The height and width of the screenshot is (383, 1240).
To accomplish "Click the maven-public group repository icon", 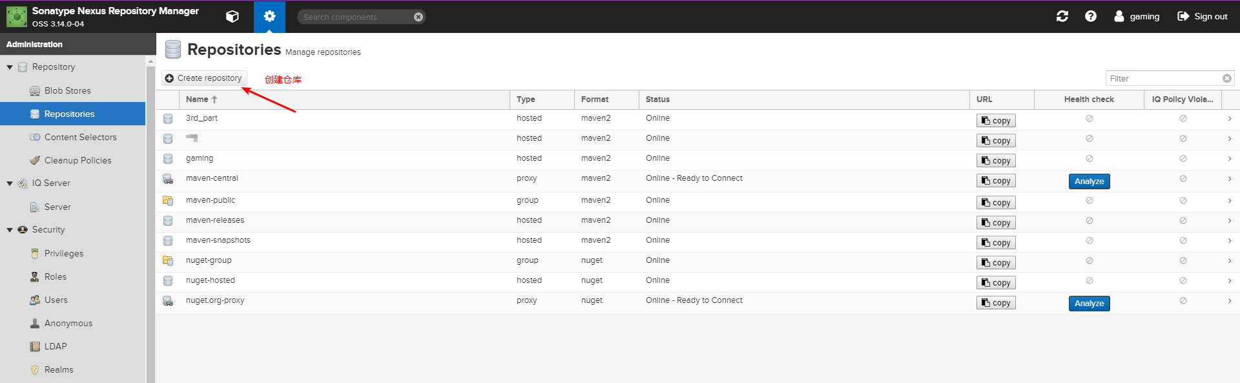I will [x=168, y=201].
